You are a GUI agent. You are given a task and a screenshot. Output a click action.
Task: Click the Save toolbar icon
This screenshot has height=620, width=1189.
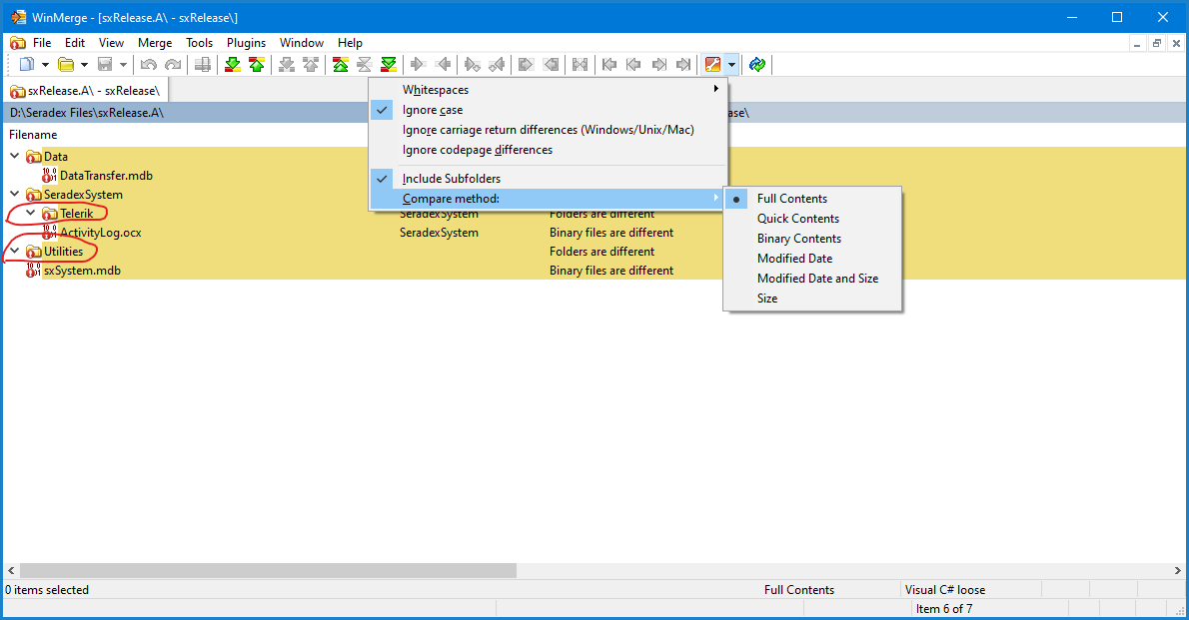pyautogui.click(x=105, y=65)
